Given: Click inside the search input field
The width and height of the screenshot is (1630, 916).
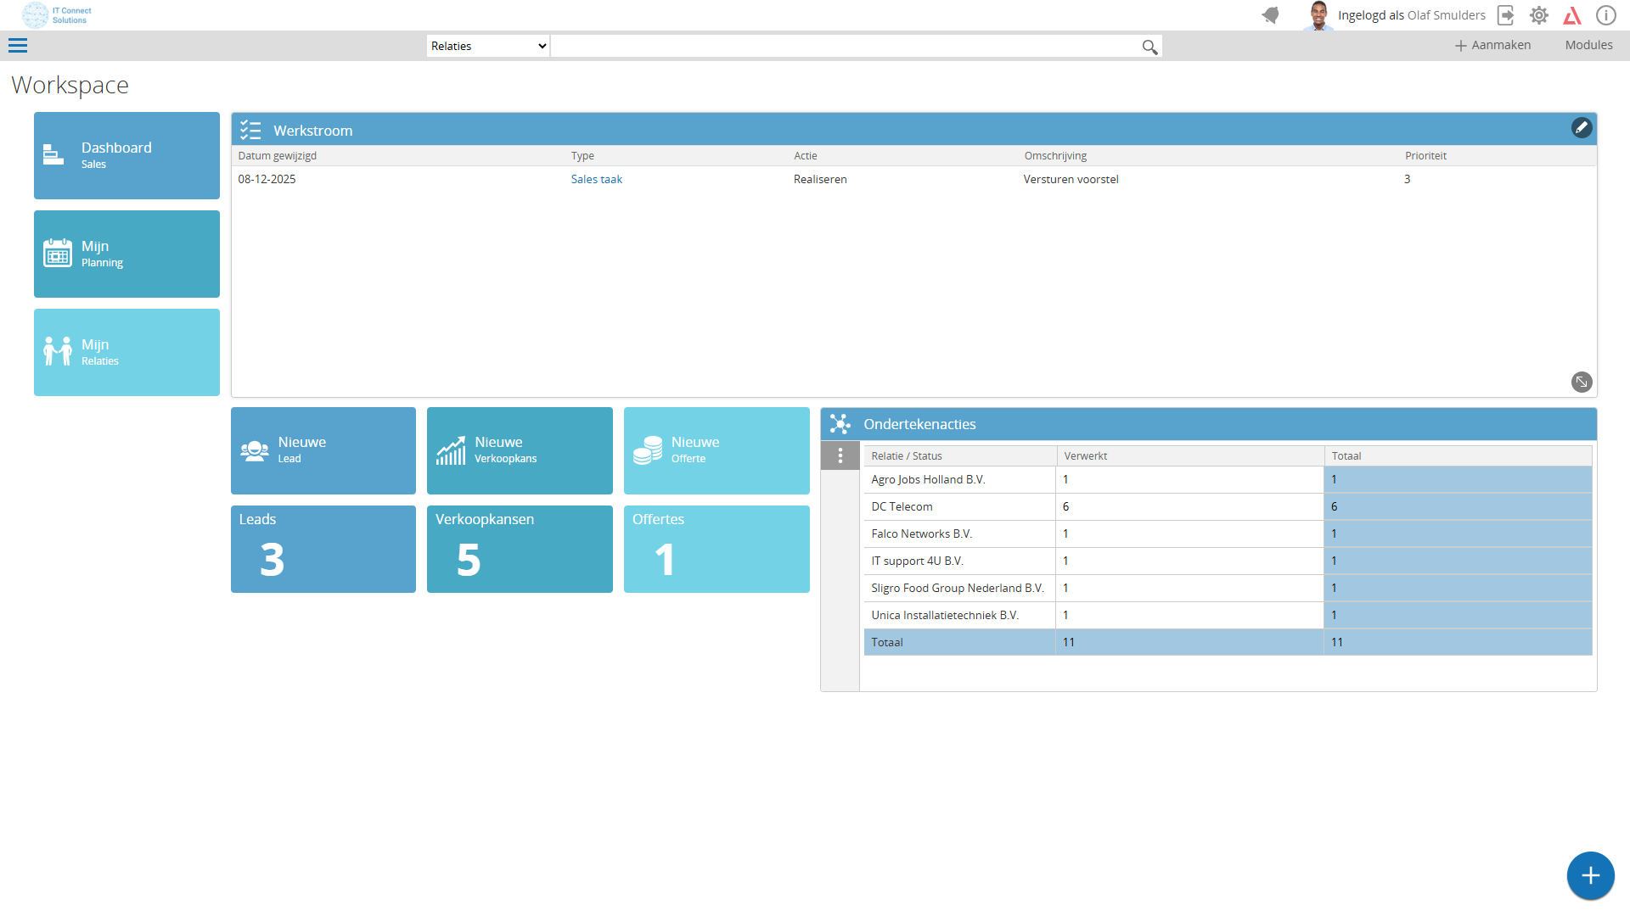Looking at the screenshot, I should tap(849, 46).
